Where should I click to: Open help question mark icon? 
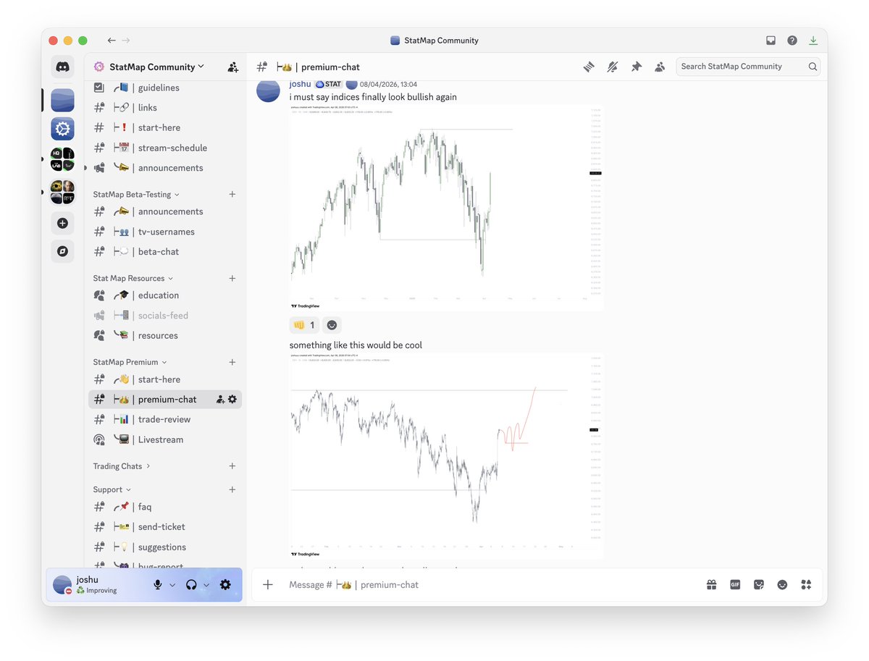(x=792, y=41)
